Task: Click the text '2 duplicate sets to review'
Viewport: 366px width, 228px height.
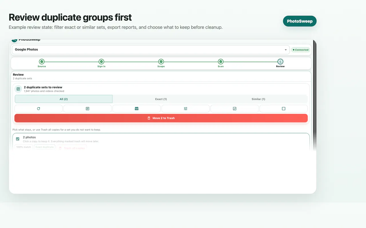Action: (43, 87)
